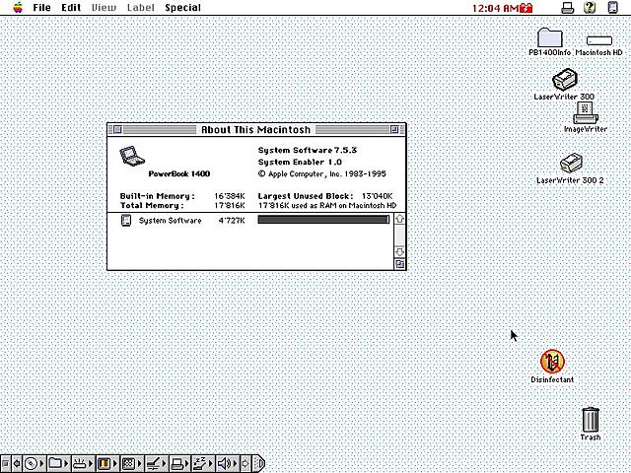631x473 pixels.
Task: Expand the arrow beside the speaker volume icon
Action: pyautogui.click(x=236, y=464)
